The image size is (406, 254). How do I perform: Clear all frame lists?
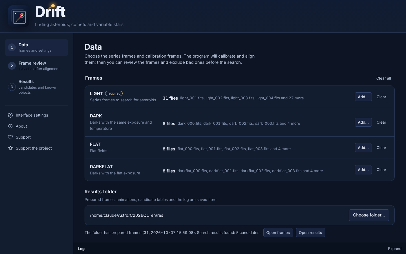coord(384,78)
